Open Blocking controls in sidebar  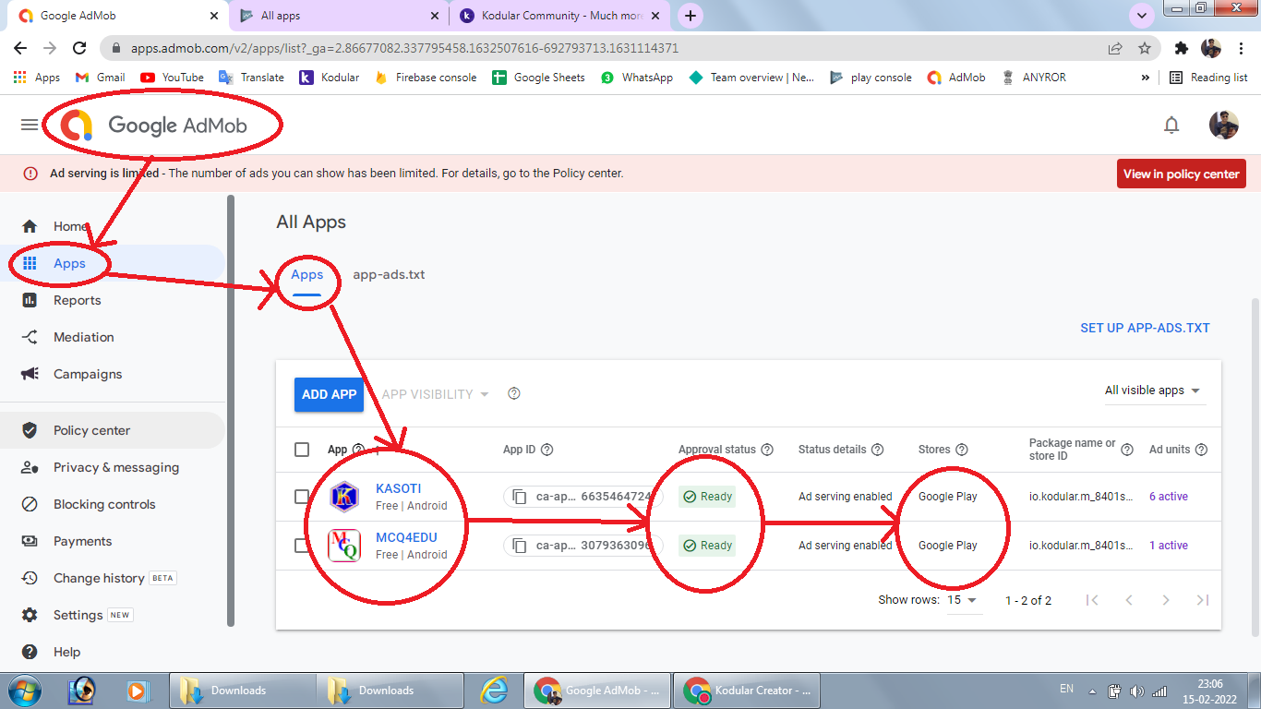104,504
